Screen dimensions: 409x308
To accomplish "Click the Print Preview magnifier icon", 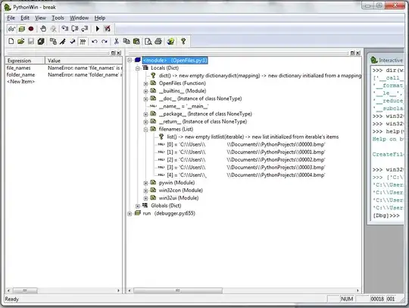I will (148, 41).
